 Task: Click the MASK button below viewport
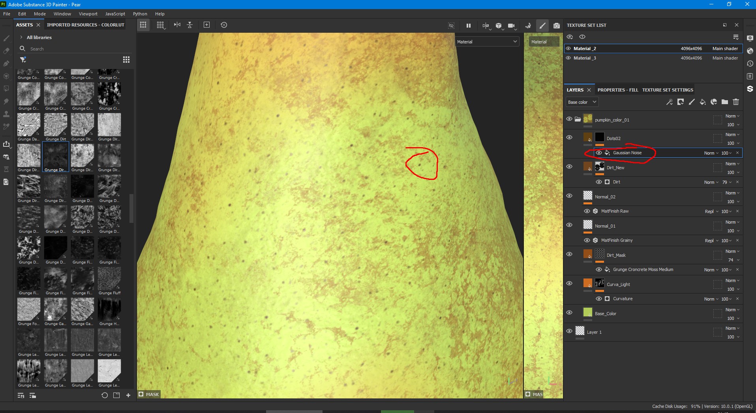click(149, 394)
